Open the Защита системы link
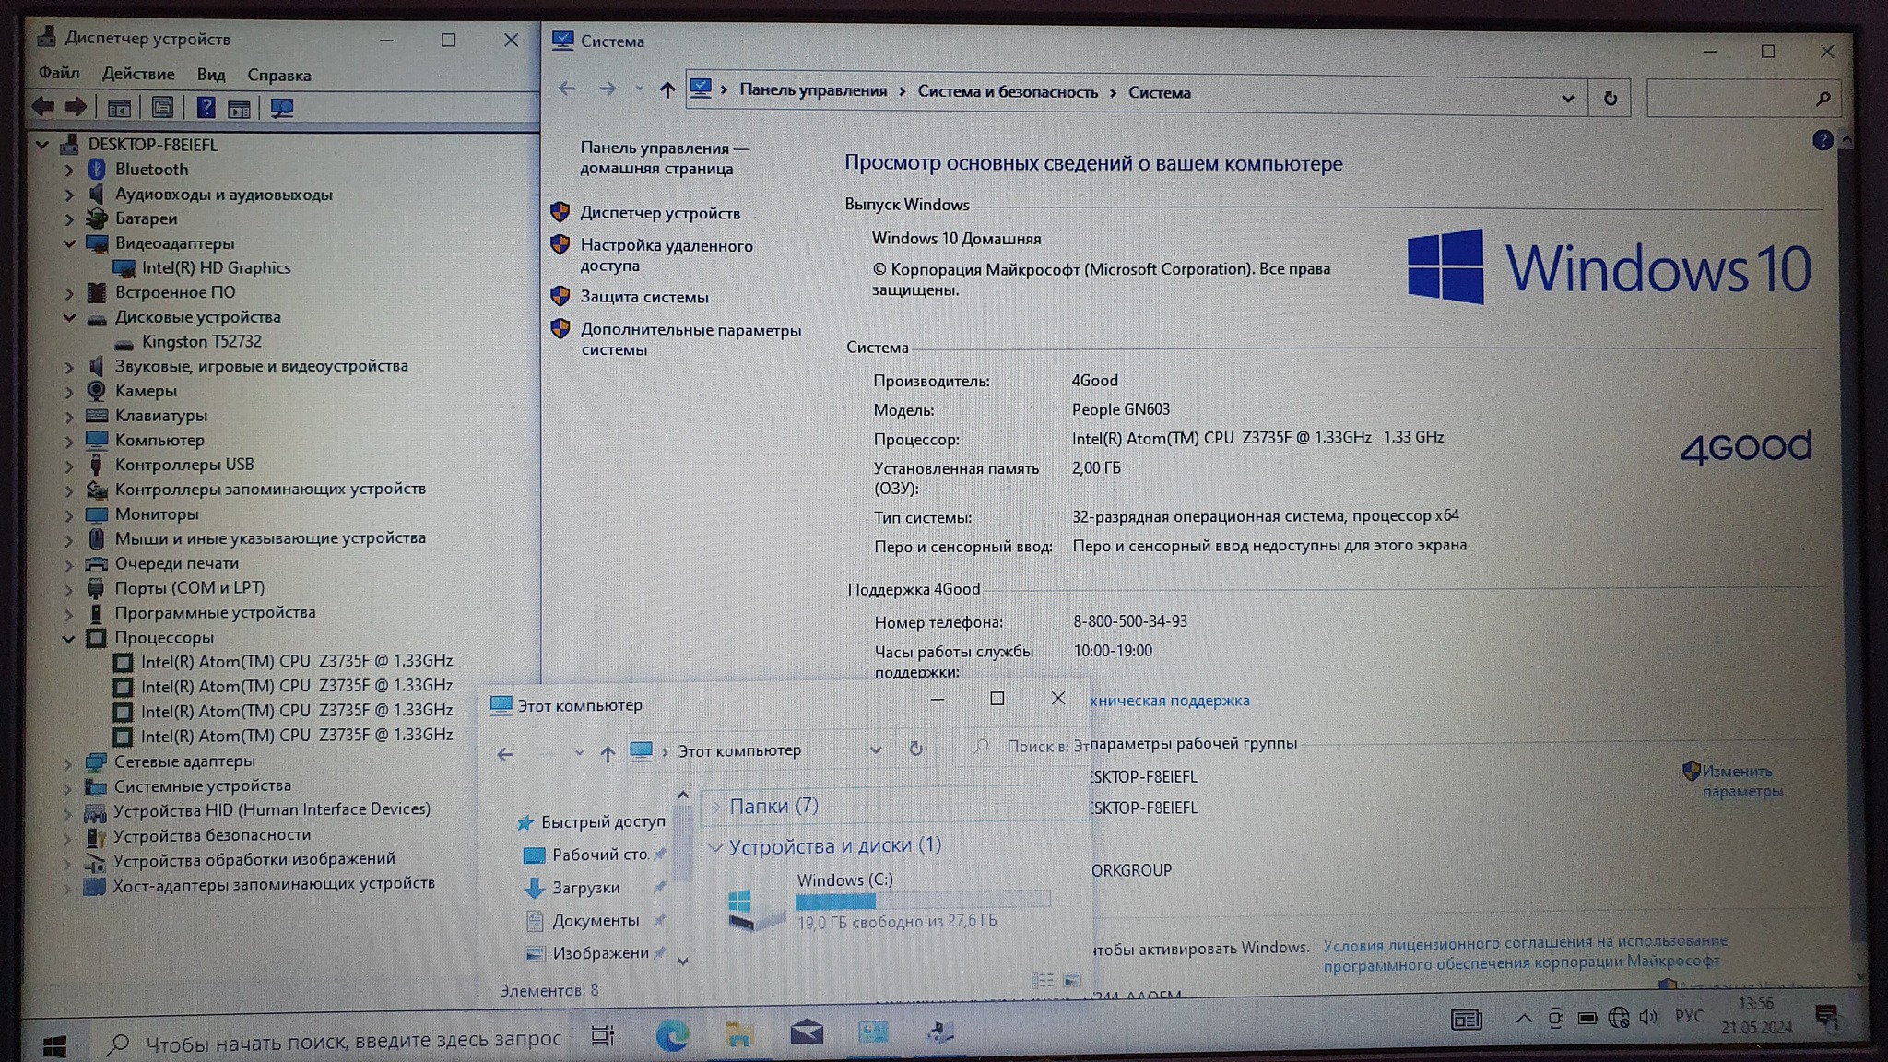Image resolution: width=1888 pixels, height=1062 pixels. point(643,297)
